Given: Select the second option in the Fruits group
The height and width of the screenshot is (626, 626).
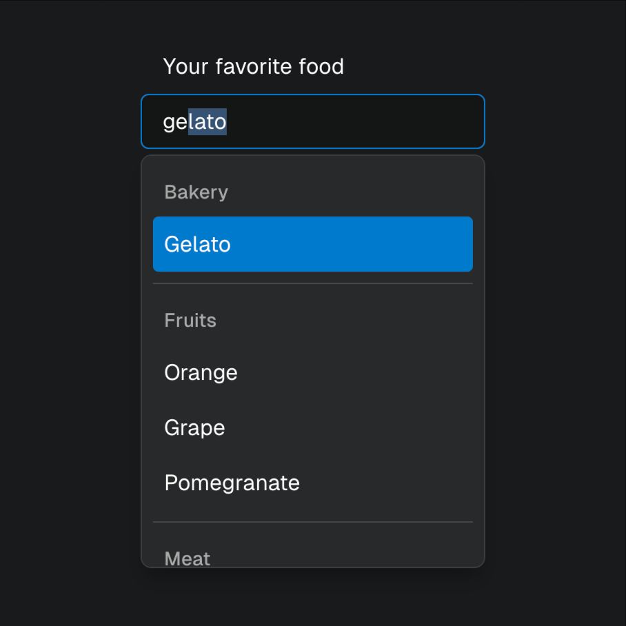Looking at the screenshot, I should tap(194, 427).
